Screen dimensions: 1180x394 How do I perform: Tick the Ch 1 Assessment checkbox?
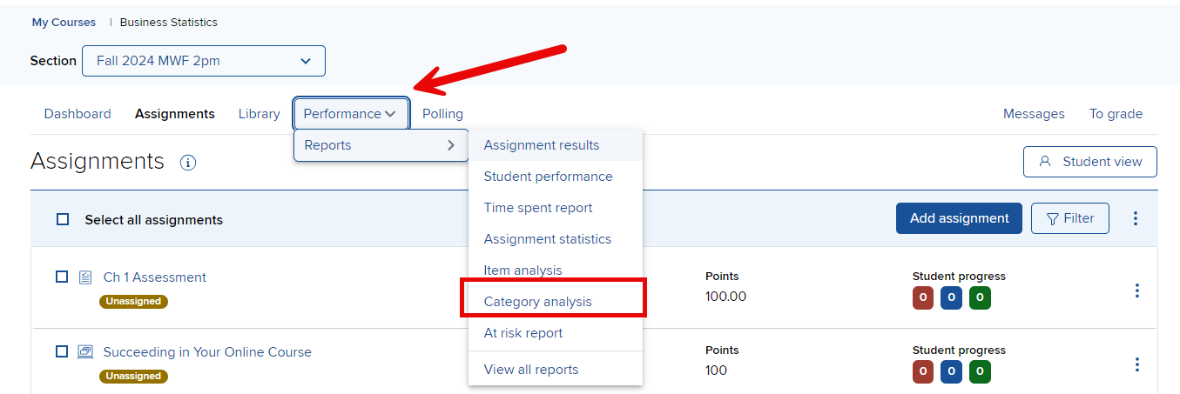pyautogui.click(x=62, y=277)
